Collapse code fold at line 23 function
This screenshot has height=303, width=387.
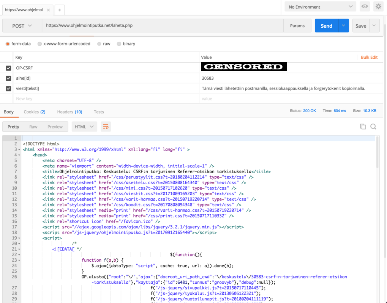click(x=19, y=261)
